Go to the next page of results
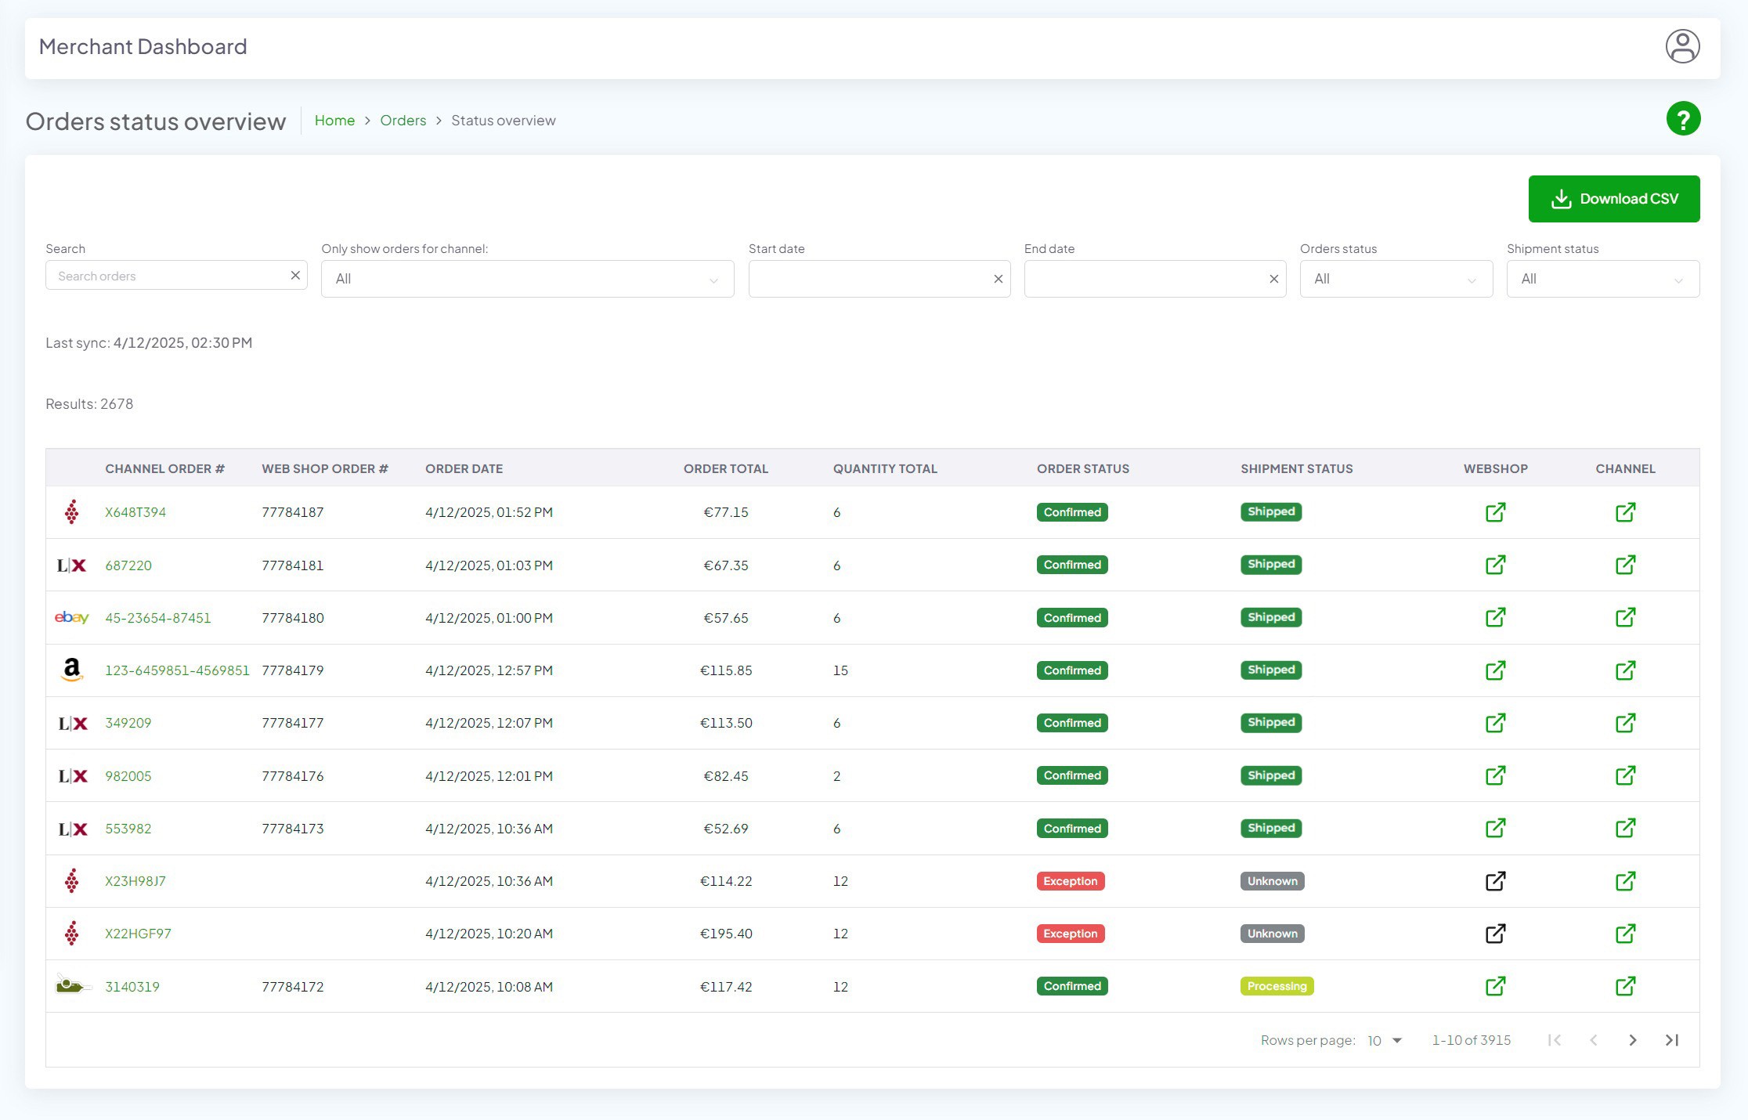Viewport: 1748px width, 1120px height. pos(1632,1040)
